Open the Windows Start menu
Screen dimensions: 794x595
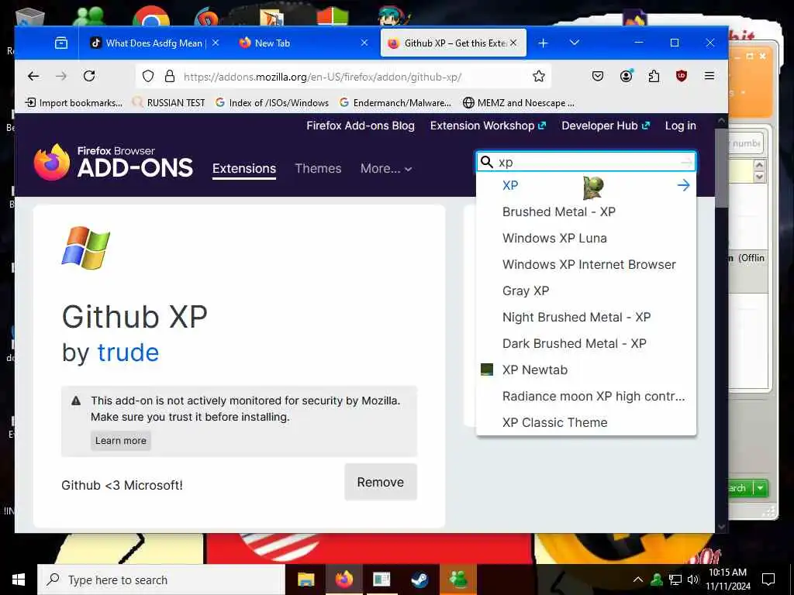[x=19, y=580]
